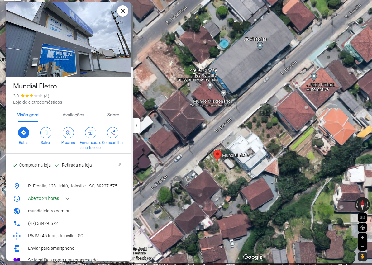Click Loja de eletrodomésticos category text

coord(37,102)
